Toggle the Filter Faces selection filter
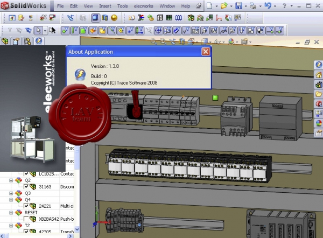Screen dimensions: 323x238 tap(83, 31)
